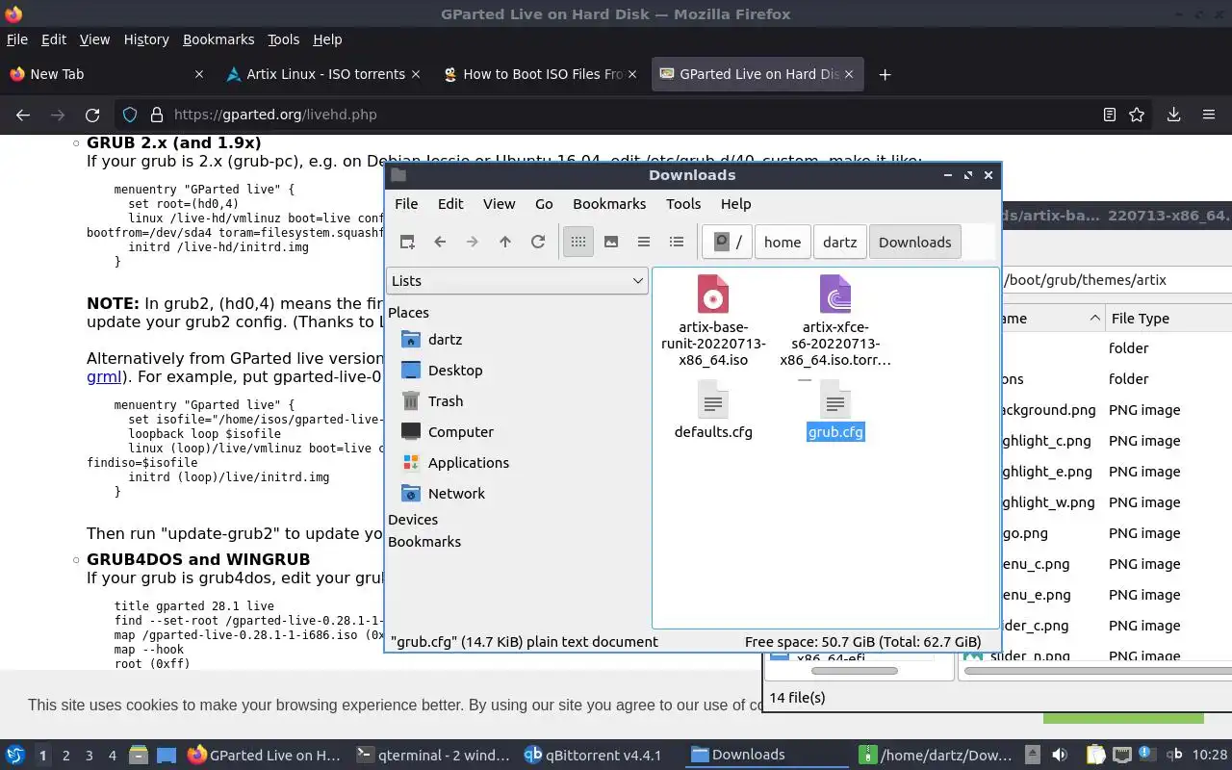The height and width of the screenshot is (770, 1232).
Task: Toggle Firefox reader view
Action: click(x=1109, y=115)
